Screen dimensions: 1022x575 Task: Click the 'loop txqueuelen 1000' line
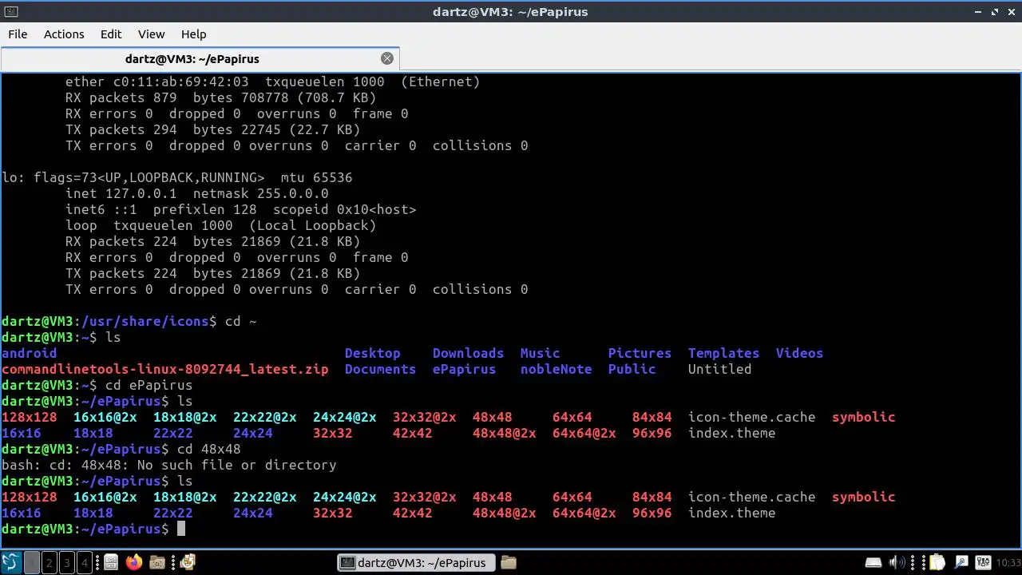point(221,225)
